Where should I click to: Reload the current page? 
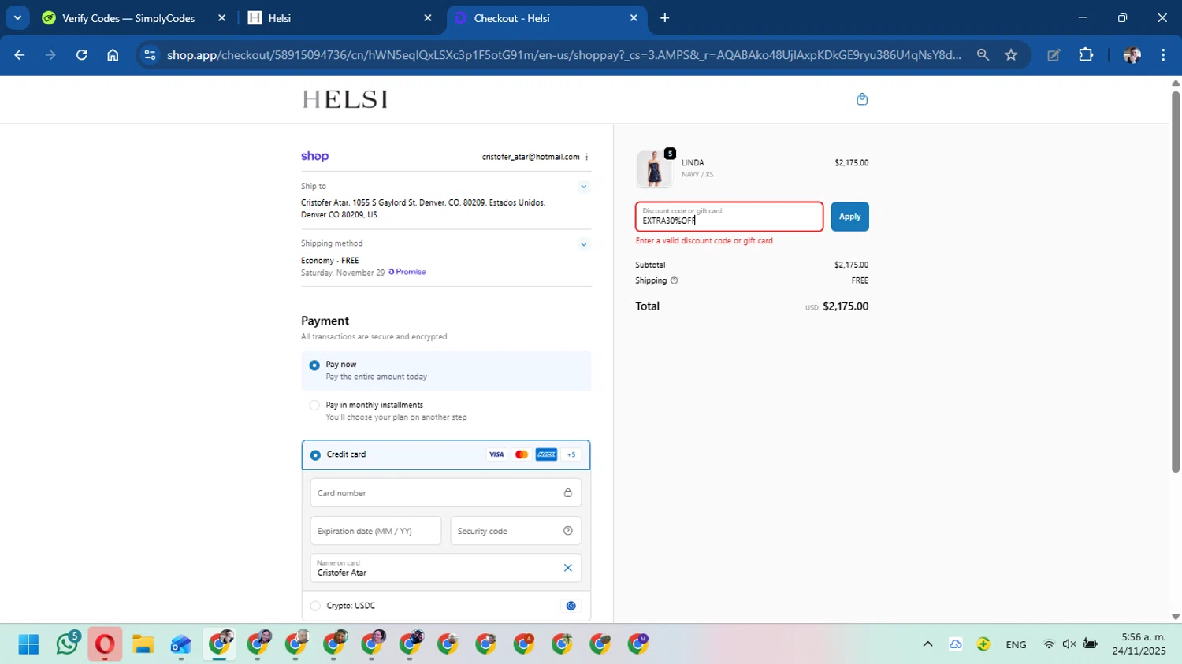click(81, 55)
